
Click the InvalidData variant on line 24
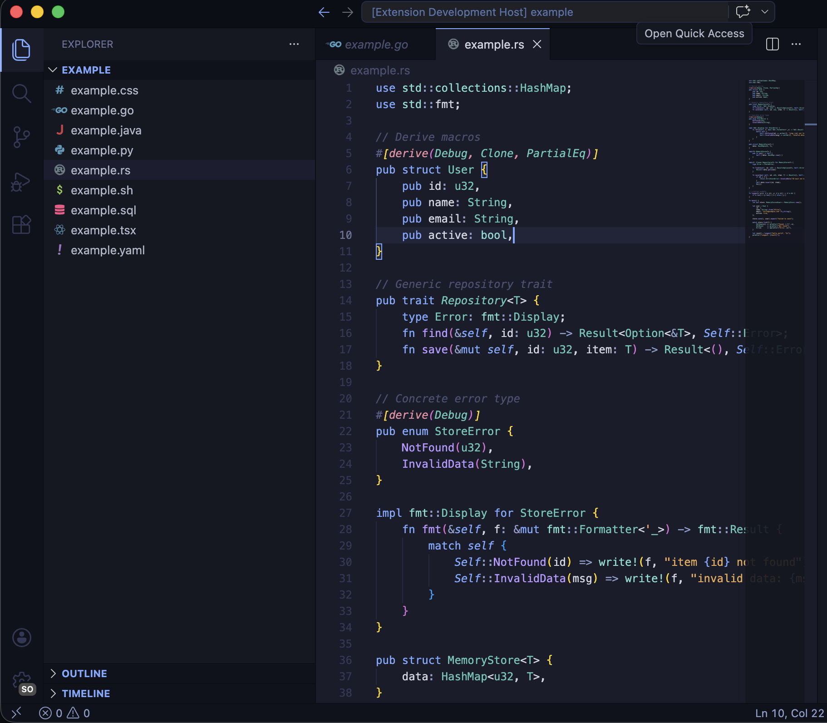pos(438,464)
